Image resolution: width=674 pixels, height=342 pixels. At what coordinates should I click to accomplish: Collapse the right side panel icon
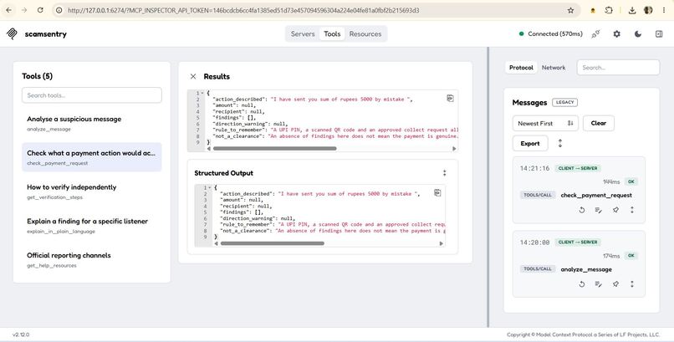coord(659,34)
